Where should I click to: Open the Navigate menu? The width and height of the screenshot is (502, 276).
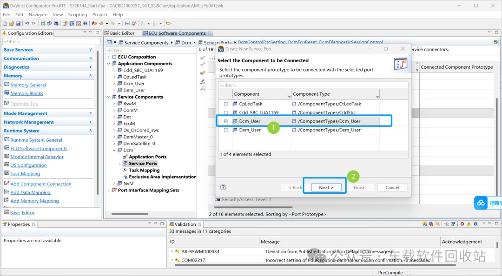click(38, 15)
